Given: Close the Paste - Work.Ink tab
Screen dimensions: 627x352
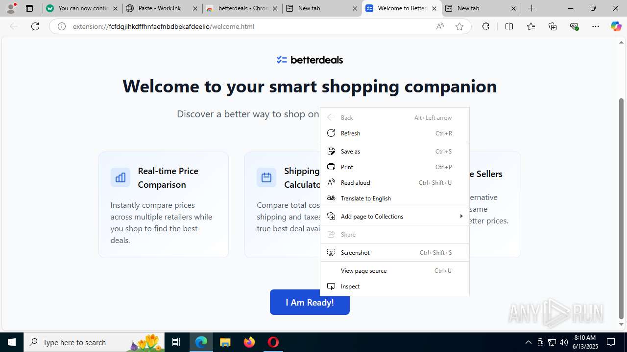Looking at the screenshot, I should click(x=194, y=8).
